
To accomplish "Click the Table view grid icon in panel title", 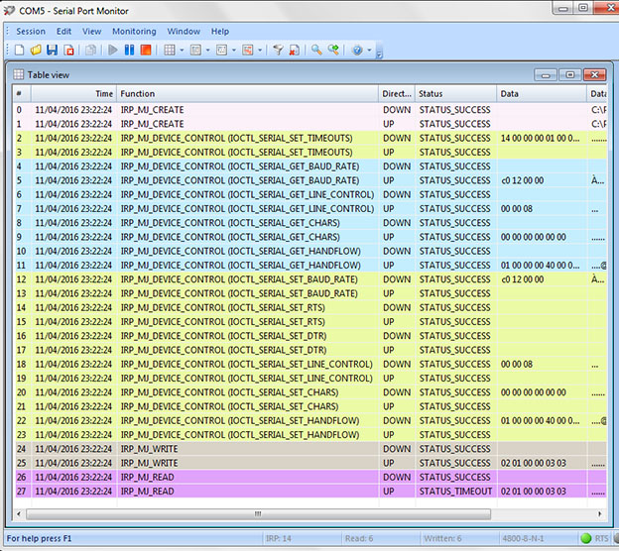I will (19, 74).
